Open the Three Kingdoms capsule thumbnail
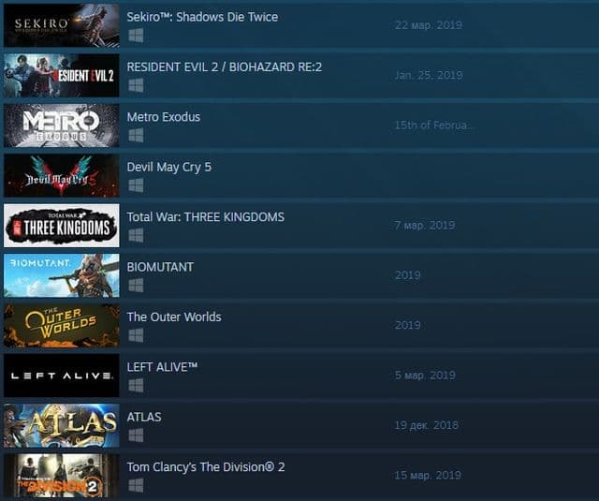Screen dimensions: 599x501 click(x=62, y=226)
